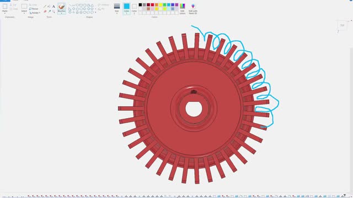The height and width of the screenshot is (198, 353).
Task: Choose the Oval shape
Action: pos(77,5)
